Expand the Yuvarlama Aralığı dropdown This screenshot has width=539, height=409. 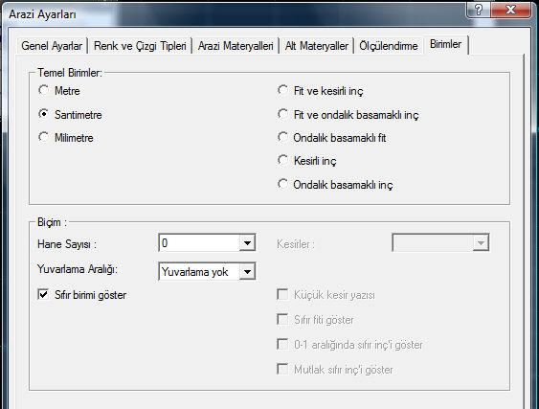(x=247, y=272)
